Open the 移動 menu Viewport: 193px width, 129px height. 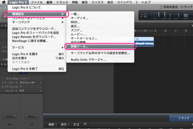coord(75,2)
